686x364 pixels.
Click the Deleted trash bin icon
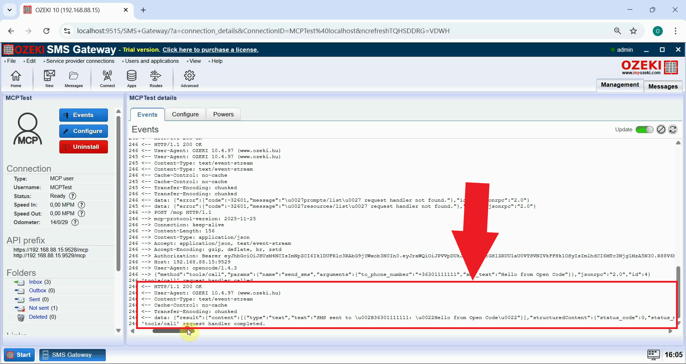[x=21, y=317]
